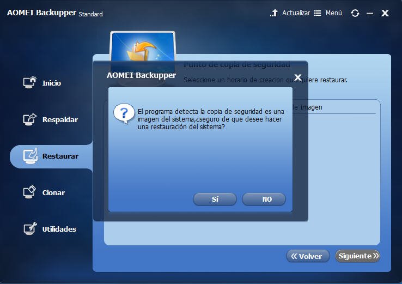The width and height of the screenshot is (402, 284).
Task: Click the AOMEI Backupper dialog title
Action: point(141,75)
